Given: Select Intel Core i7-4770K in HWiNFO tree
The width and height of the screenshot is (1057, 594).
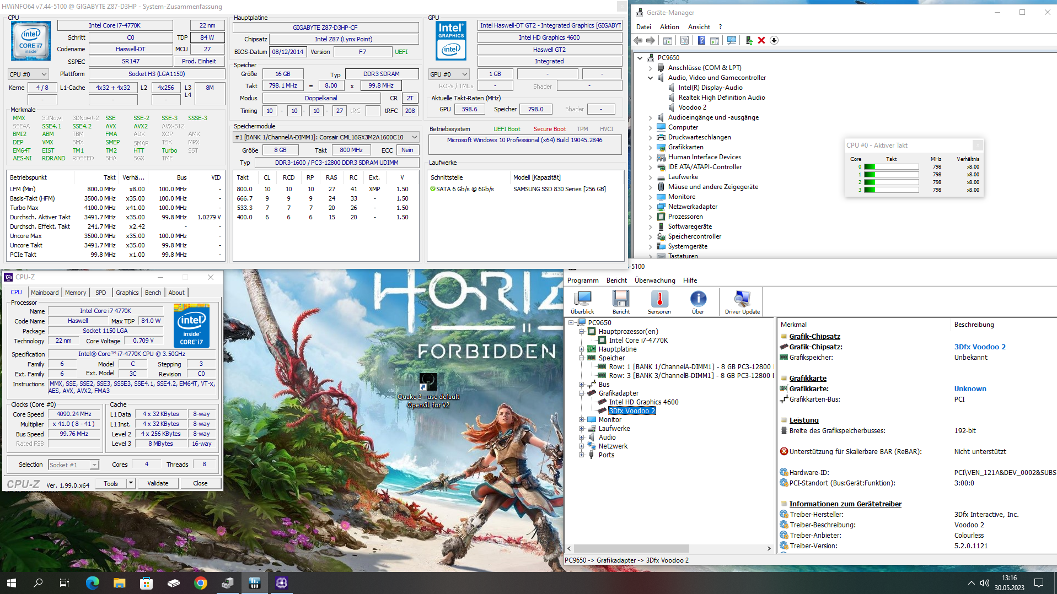Looking at the screenshot, I should [638, 341].
